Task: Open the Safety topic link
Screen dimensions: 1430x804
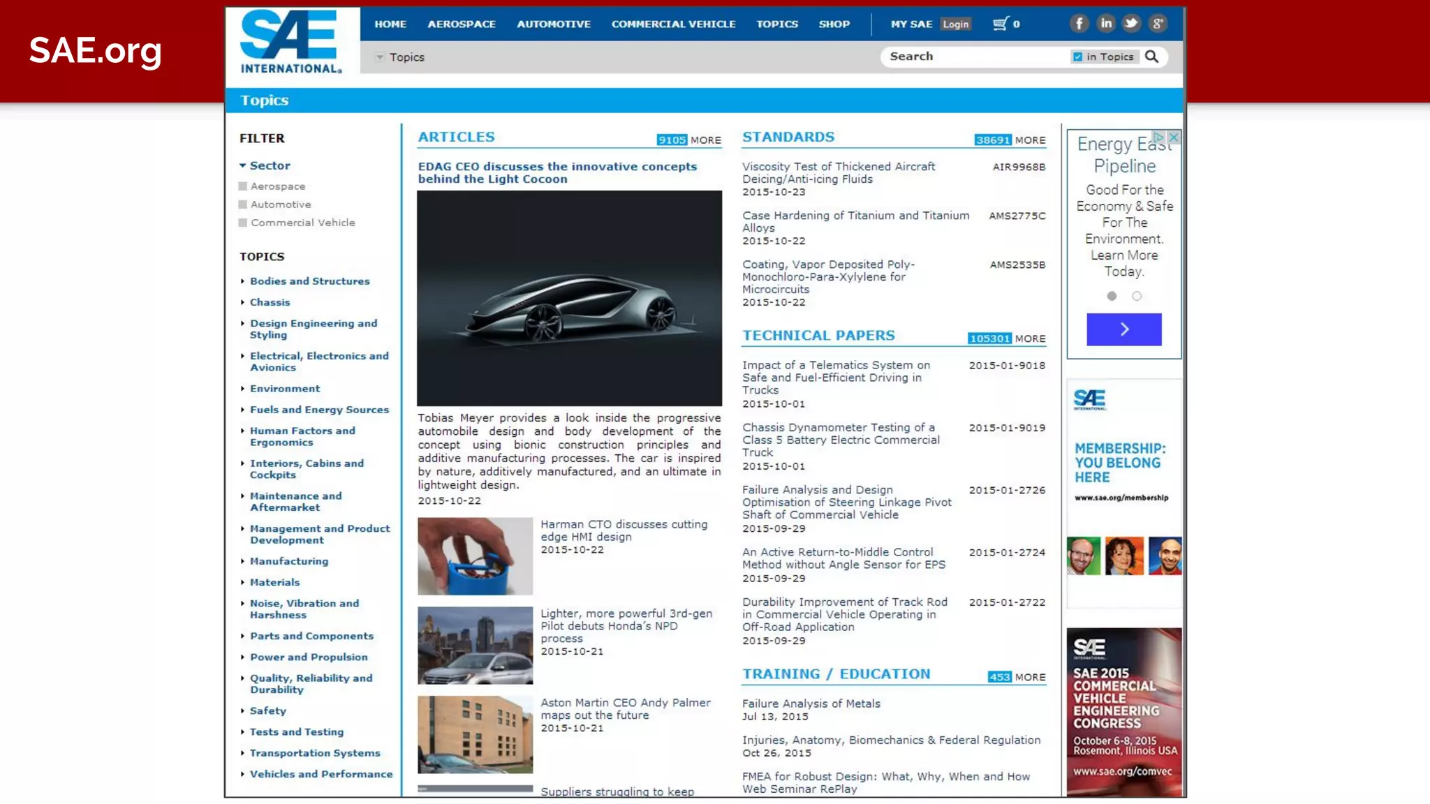Action: pos(268,710)
